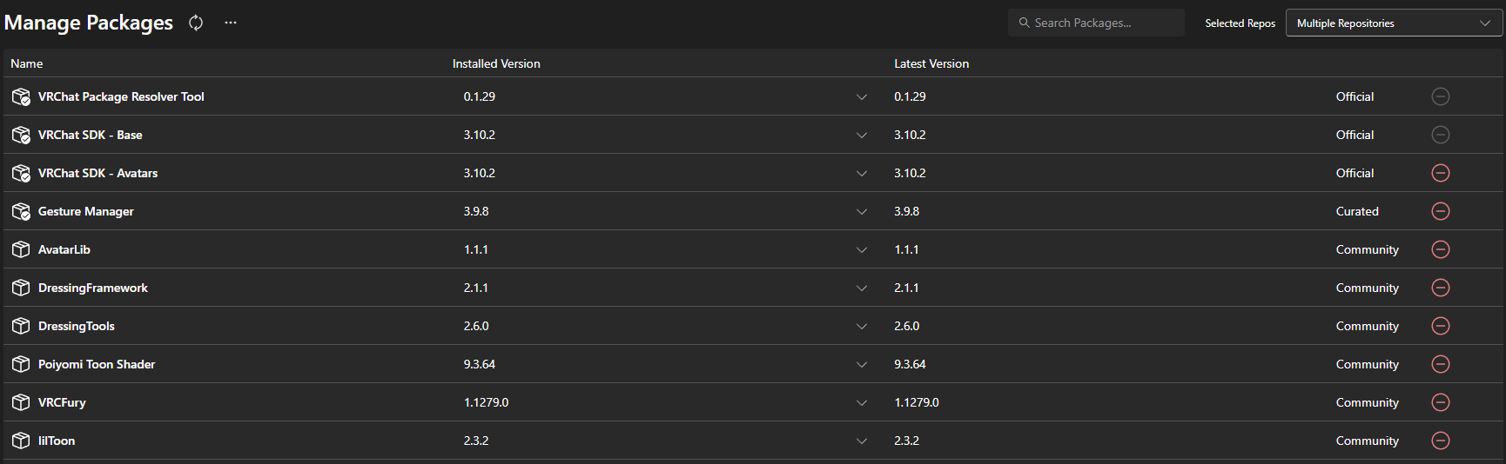The height and width of the screenshot is (464, 1506).
Task: Focus the Search Packages field
Action: (x=1096, y=23)
